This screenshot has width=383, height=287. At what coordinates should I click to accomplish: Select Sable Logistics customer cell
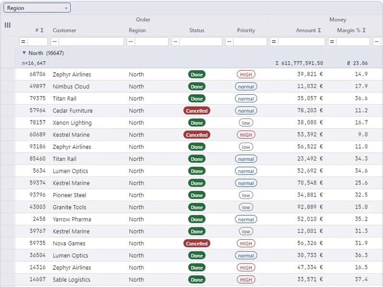point(71,279)
